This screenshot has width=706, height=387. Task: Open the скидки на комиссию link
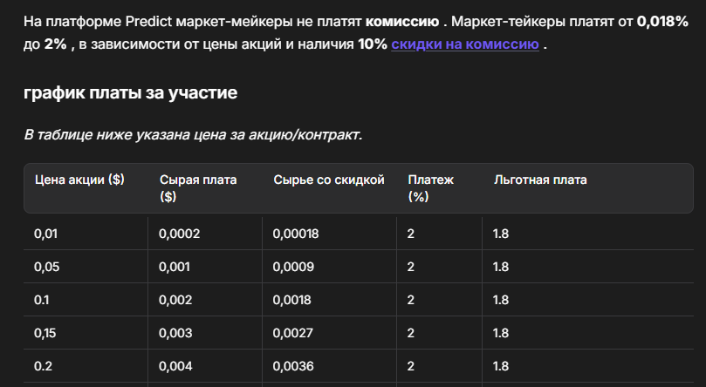[x=465, y=44]
